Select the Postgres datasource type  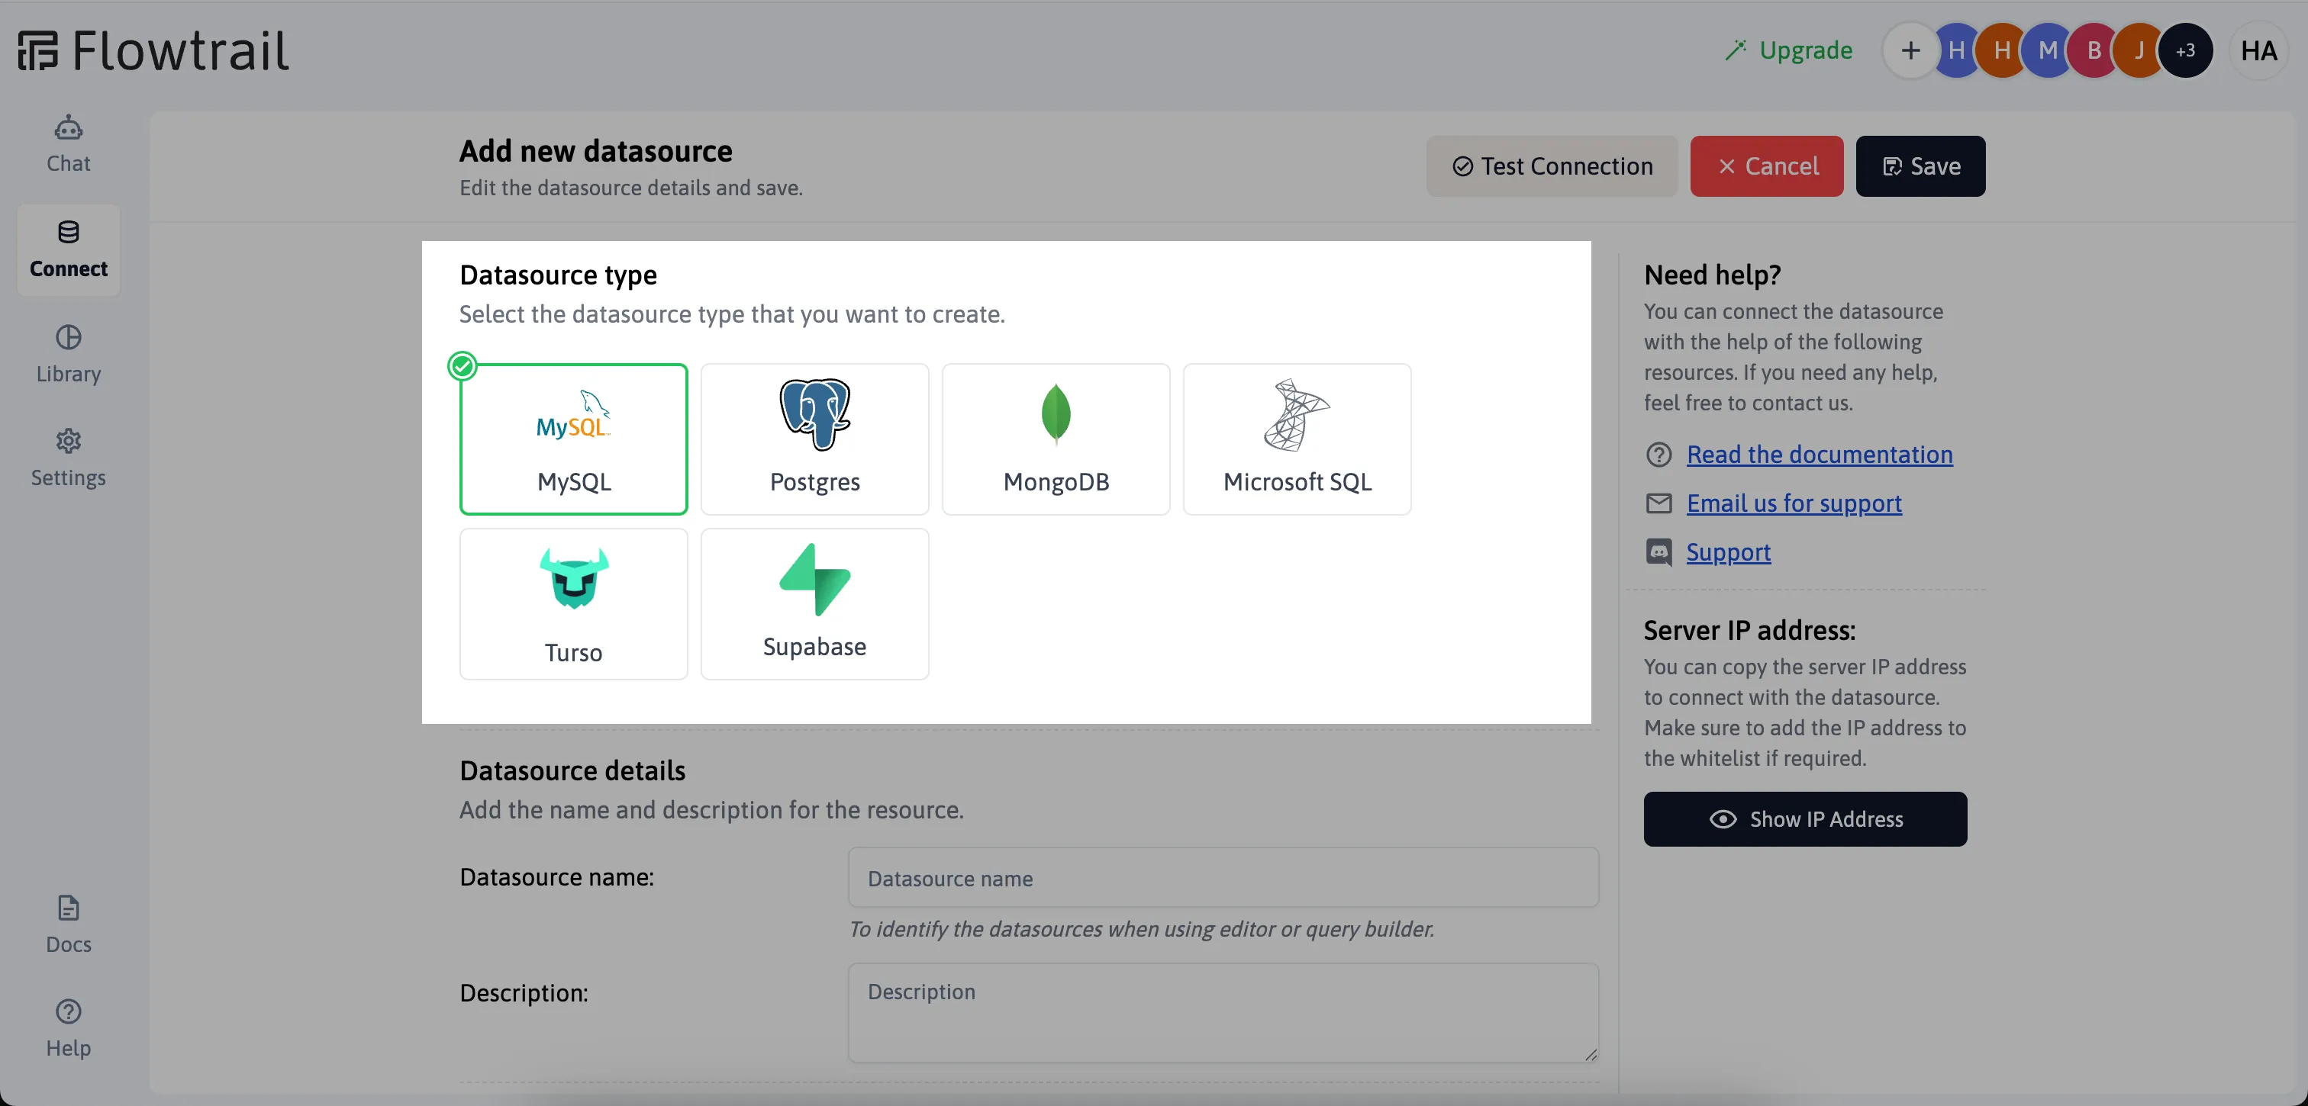click(x=814, y=439)
